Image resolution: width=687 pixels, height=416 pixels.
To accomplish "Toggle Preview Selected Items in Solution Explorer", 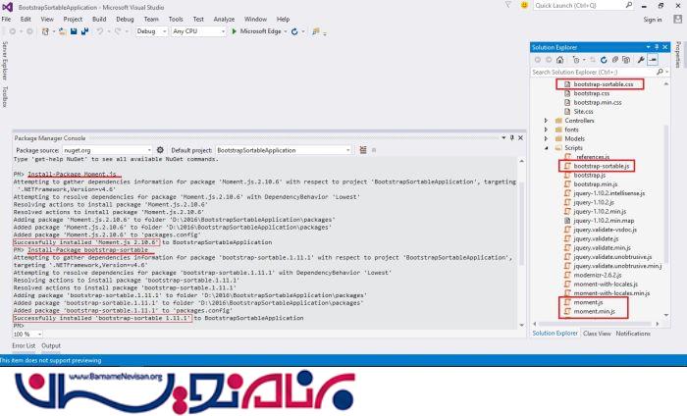I will [651, 60].
